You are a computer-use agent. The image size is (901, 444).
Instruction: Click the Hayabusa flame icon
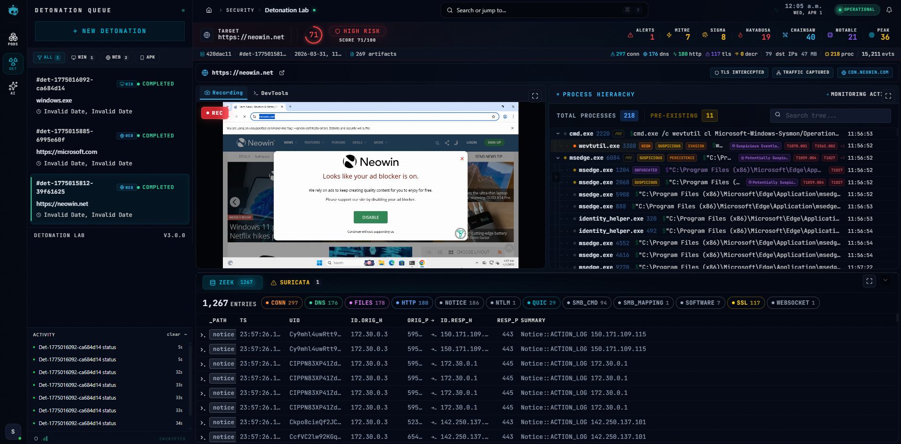point(740,35)
